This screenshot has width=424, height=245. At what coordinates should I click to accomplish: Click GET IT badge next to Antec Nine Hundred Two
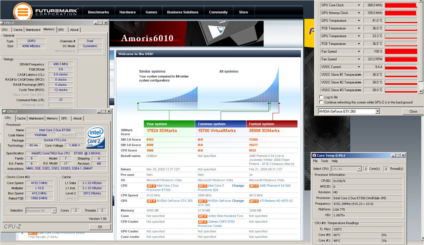[x=202, y=216]
